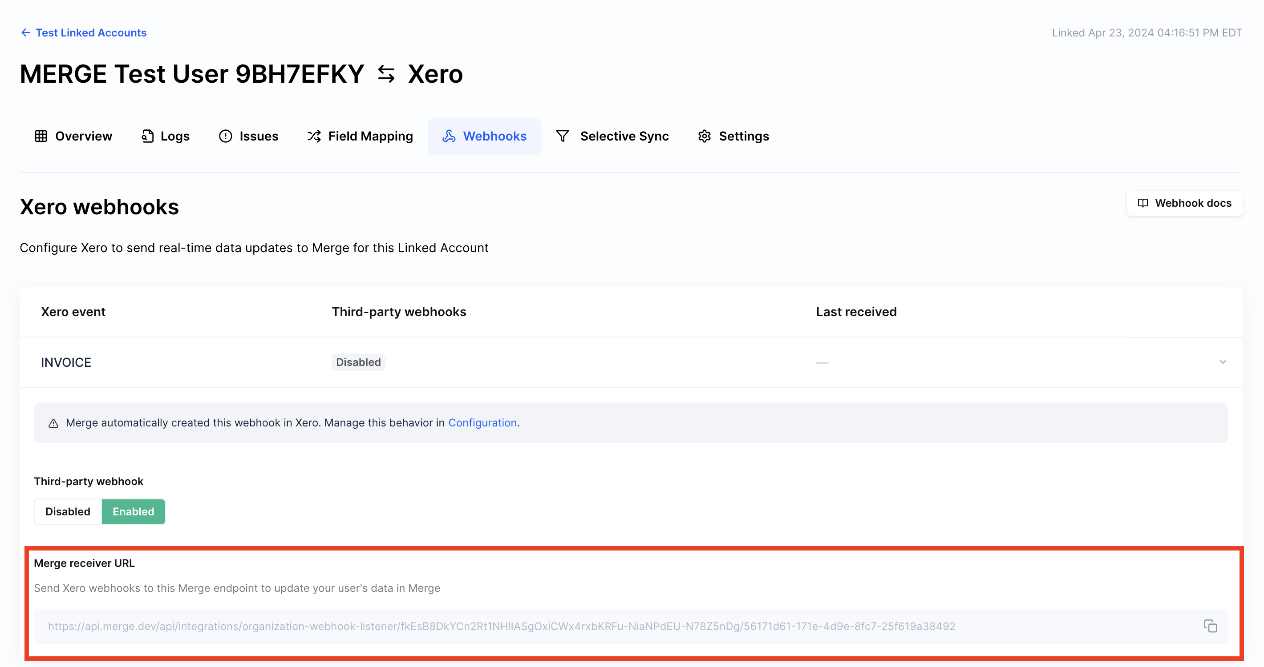Click the Overview grid icon
Image resolution: width=1264 pixels, height=667 pixels.
(x=41, y=136)
